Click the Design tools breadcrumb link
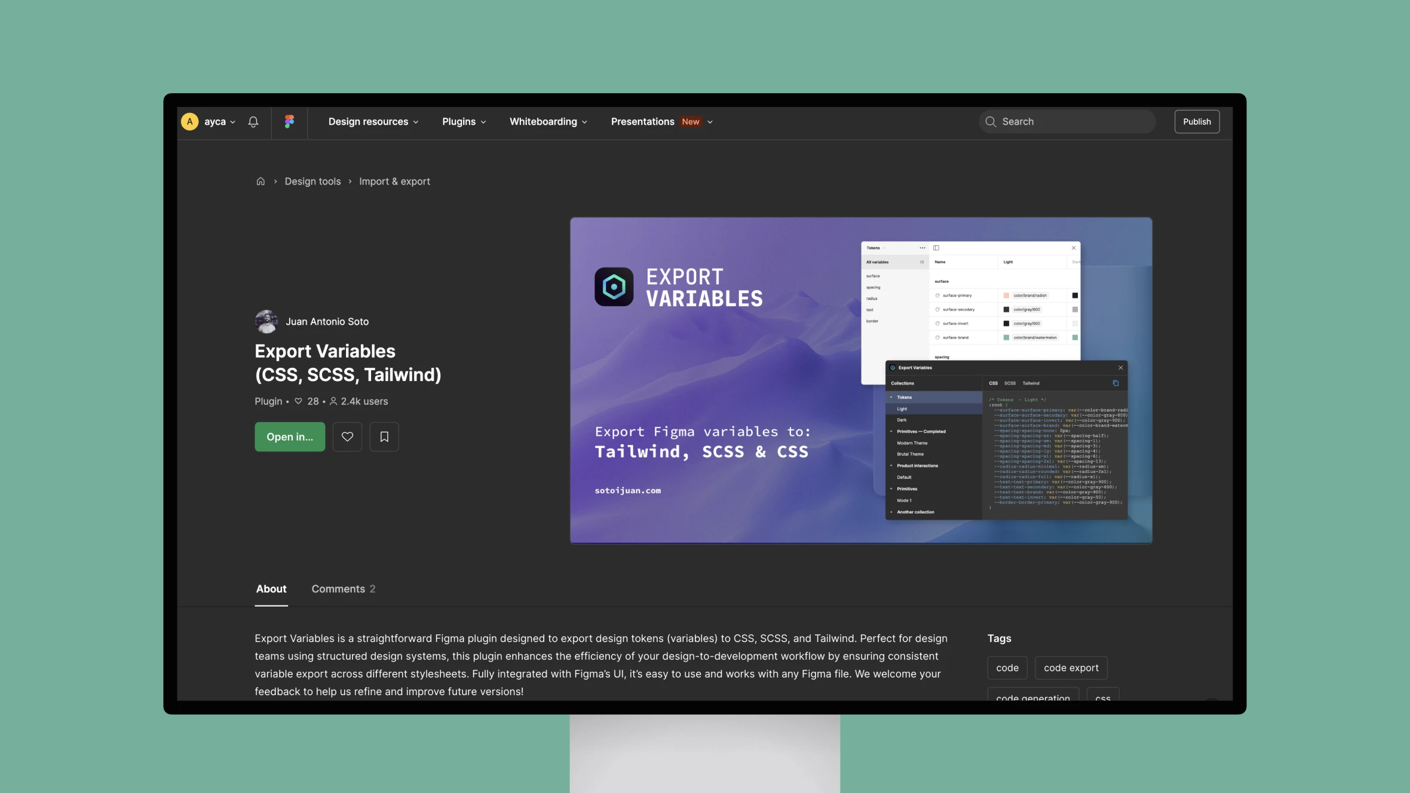Image resolution: width=1410 pixels, height=793 pixels. click(313, 181)
